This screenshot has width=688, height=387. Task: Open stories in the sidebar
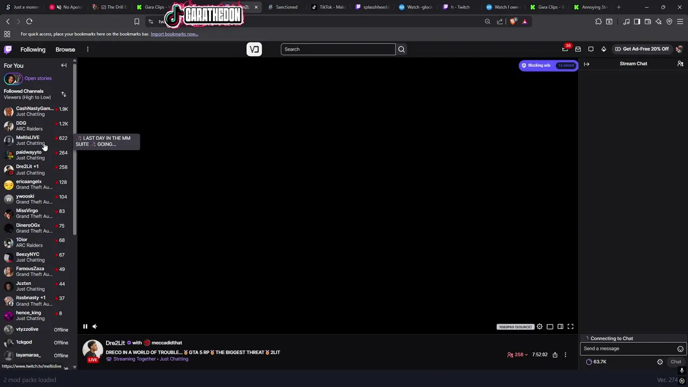[28, 78]
